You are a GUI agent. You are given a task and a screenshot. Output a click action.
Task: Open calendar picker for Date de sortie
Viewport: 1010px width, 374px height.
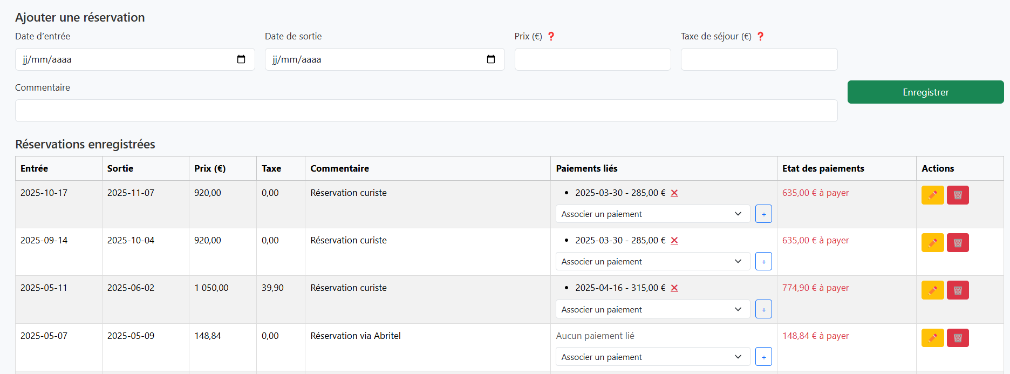(x=491, y=59)
